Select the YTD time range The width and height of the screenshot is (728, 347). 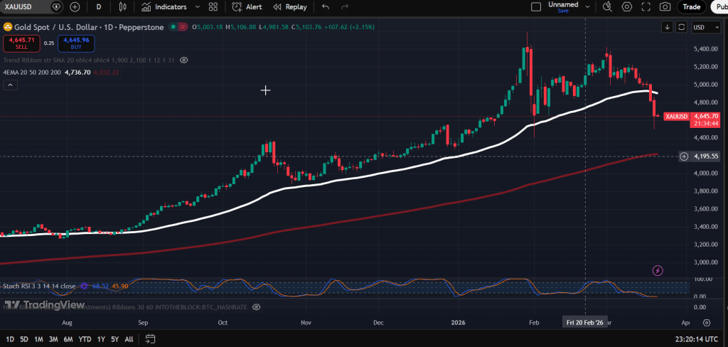[85, 339]
